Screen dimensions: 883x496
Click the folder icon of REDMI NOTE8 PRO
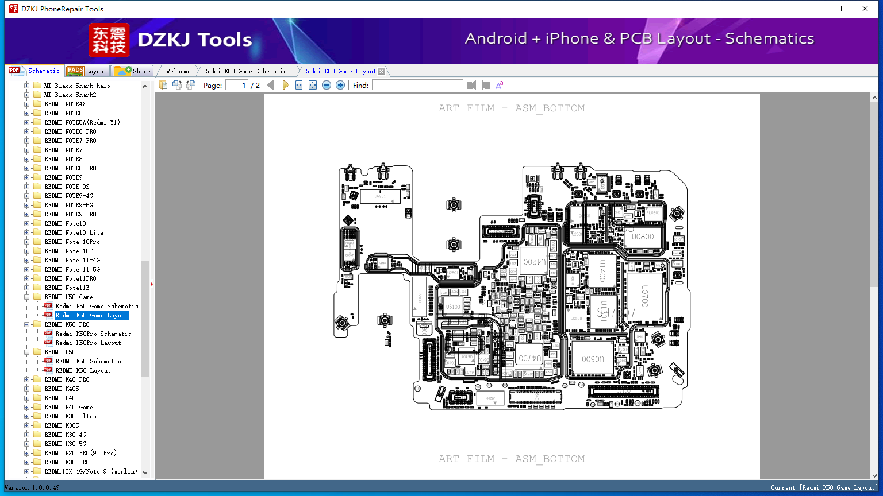tap(37, 168)
